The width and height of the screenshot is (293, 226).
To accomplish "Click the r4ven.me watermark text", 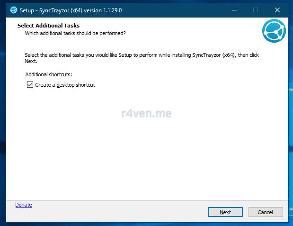I will [146, 113].
